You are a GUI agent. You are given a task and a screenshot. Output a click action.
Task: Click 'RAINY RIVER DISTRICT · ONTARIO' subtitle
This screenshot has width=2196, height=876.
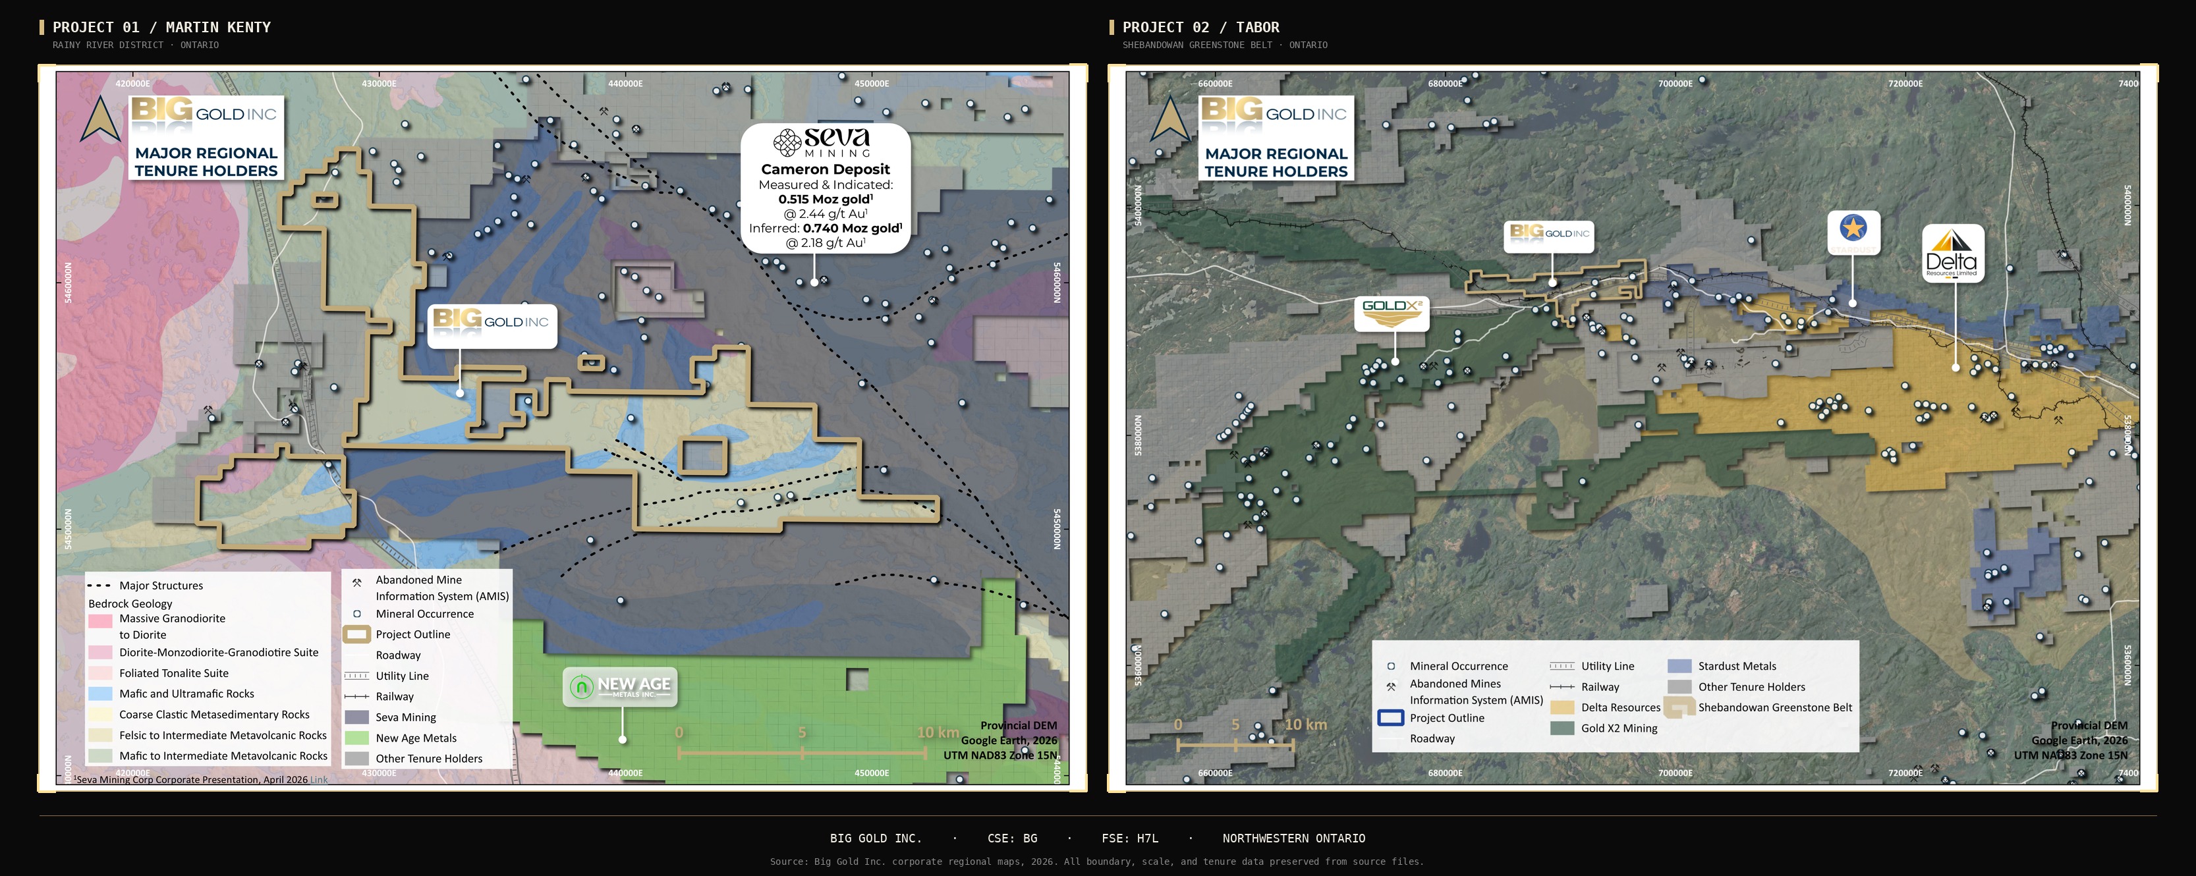click(136, 45)
